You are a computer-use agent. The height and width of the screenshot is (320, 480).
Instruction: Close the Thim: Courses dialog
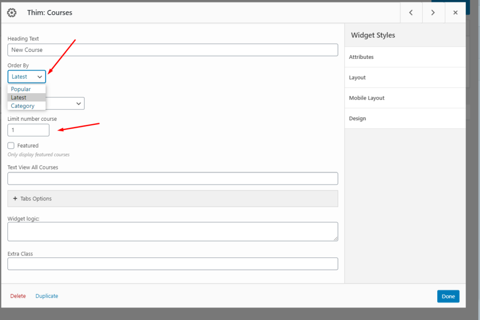[x=455, y=13]
